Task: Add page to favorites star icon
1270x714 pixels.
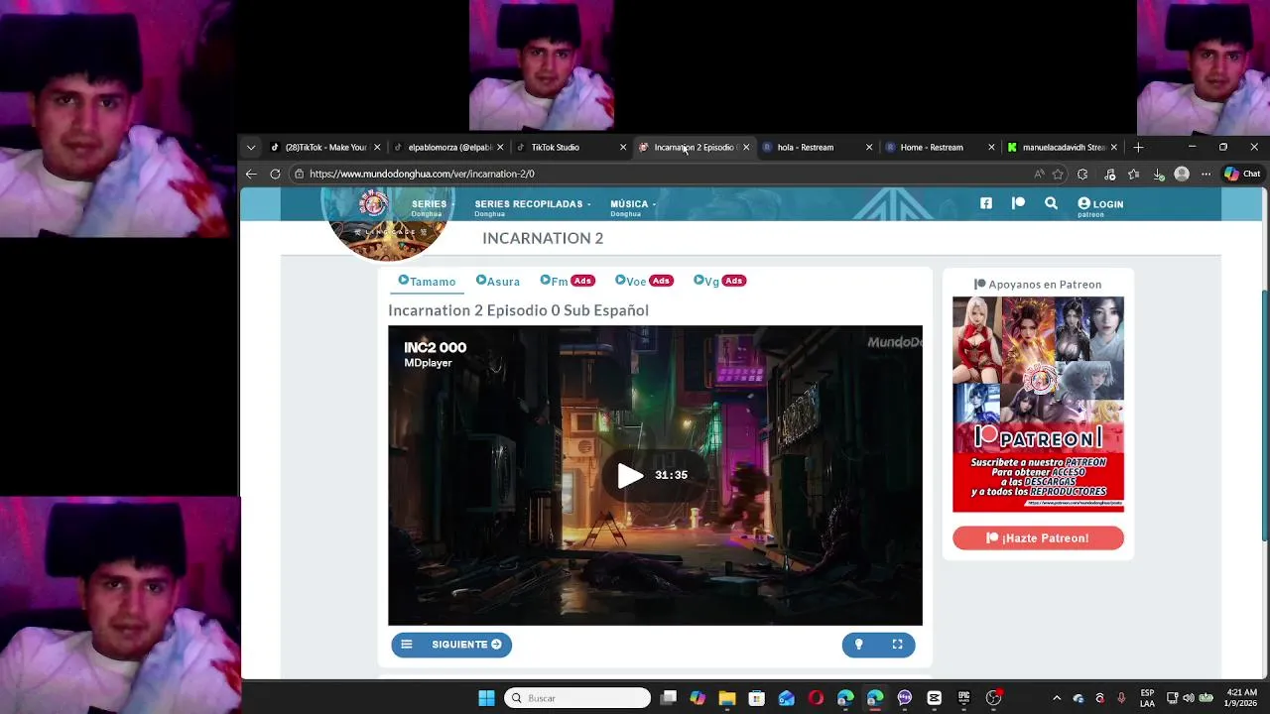Action: 1058,174
